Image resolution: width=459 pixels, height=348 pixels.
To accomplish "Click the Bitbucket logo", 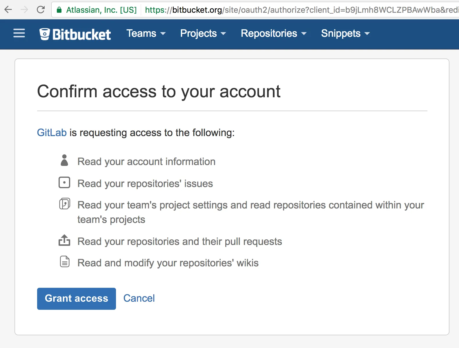I will [75, 34].
